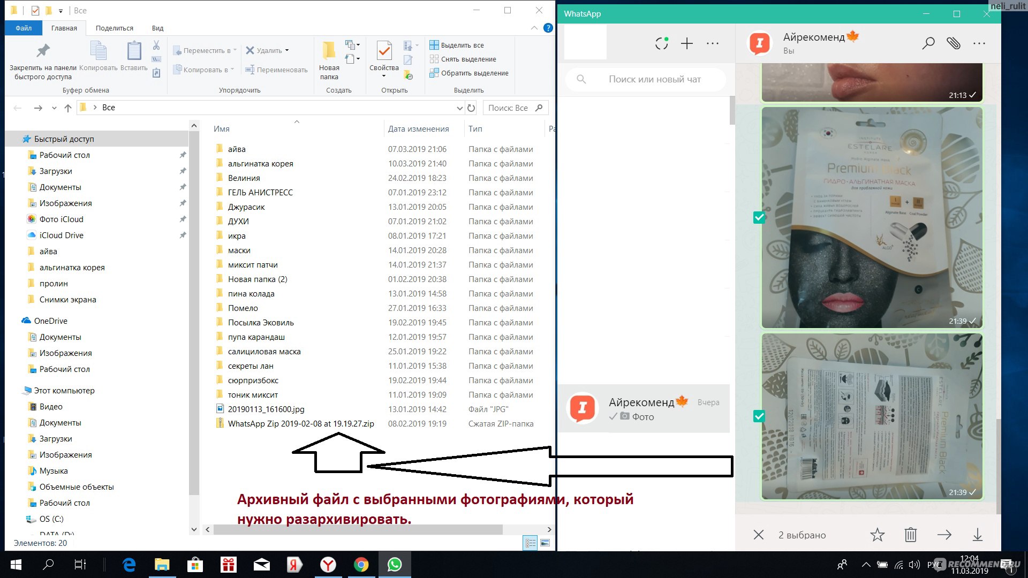Show hidden system tray icons
This screenshot has height=578, width=1028.
866,565
